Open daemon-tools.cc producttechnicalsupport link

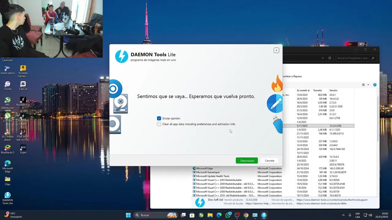[332, 200]
